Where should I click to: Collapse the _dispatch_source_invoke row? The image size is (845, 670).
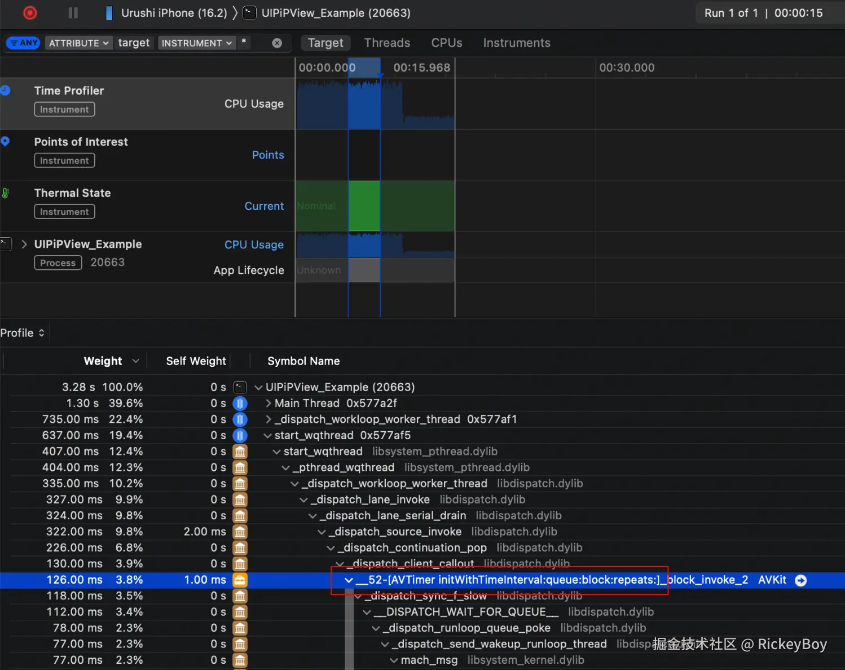click(x=322, y=532)
